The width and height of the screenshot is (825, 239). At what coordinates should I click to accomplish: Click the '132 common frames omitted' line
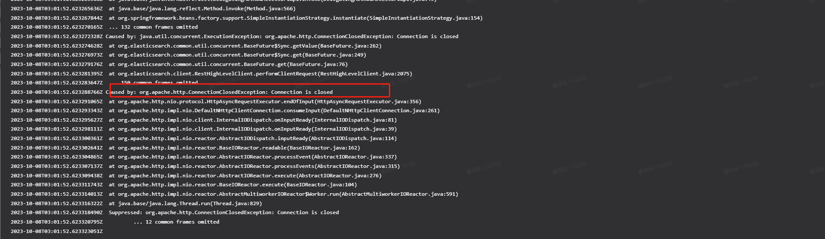click(x=104, y=27)
